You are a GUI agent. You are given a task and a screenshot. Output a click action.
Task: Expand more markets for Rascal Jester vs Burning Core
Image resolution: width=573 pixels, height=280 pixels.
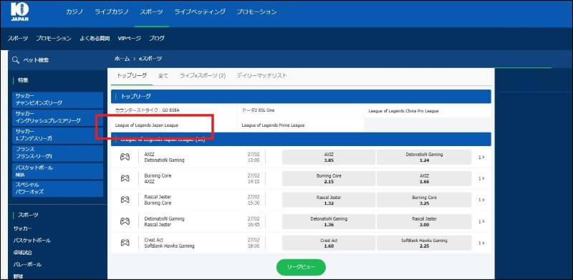481,200
